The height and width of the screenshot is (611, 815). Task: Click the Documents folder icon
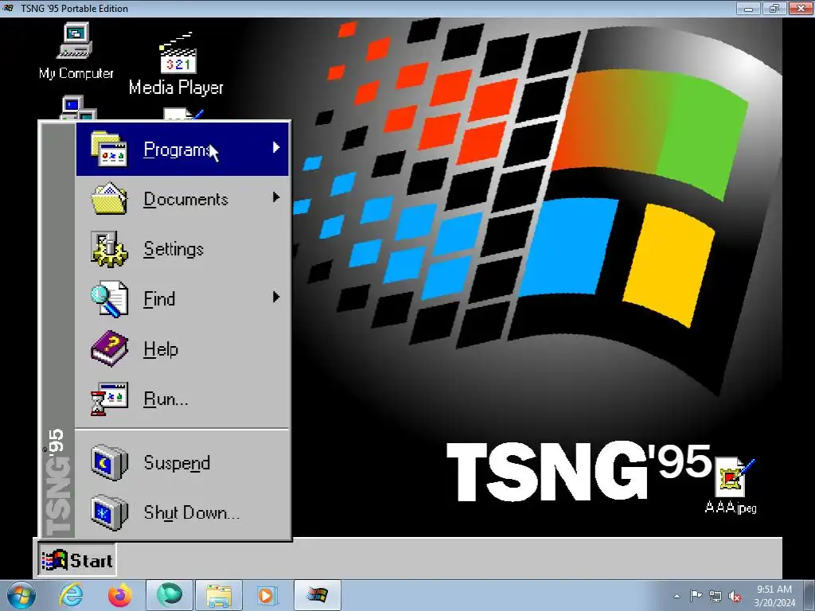click(108, 198)
